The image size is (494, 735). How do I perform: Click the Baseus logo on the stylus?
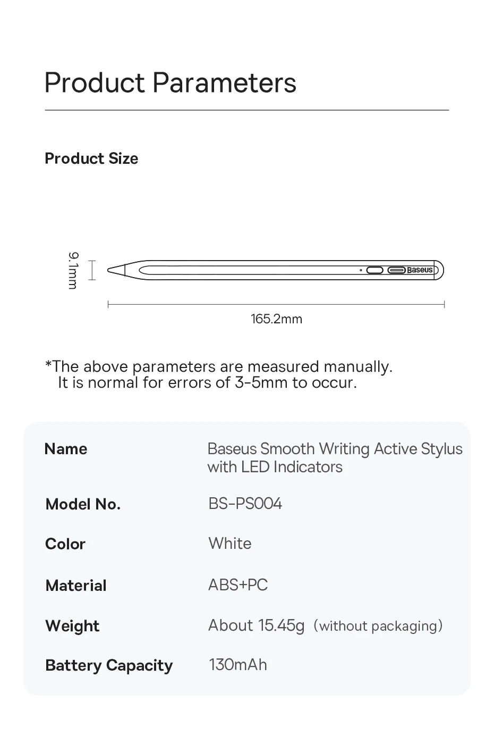point(420,270)
